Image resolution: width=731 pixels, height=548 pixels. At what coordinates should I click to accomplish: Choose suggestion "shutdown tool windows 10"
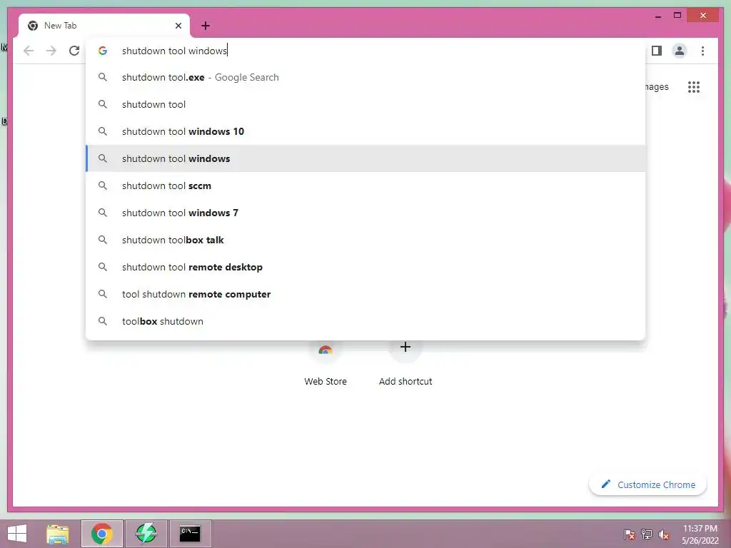365,131
